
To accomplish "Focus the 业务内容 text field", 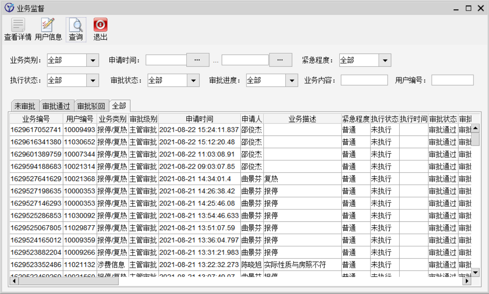I will click(x=364, y=80).
